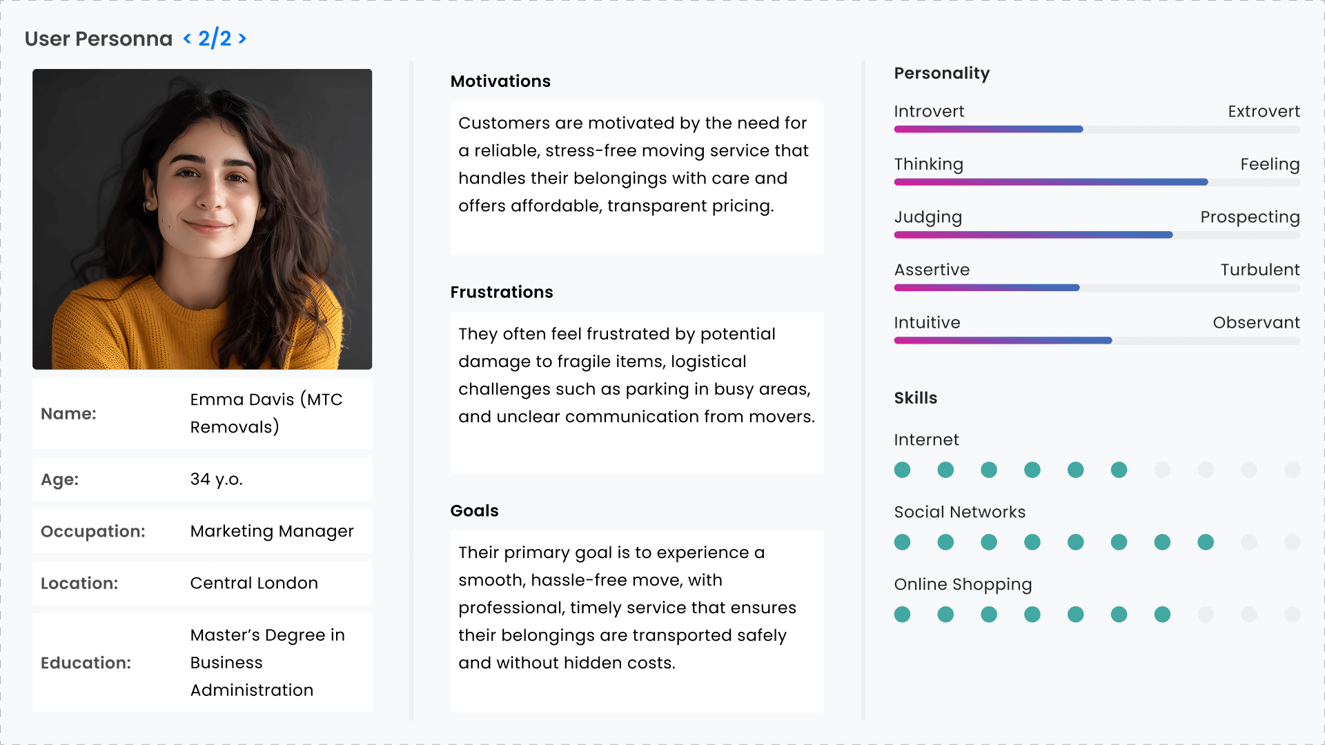Click the Goals text box
Viewport: 1325px width, 745px height.
coord(636,621)
